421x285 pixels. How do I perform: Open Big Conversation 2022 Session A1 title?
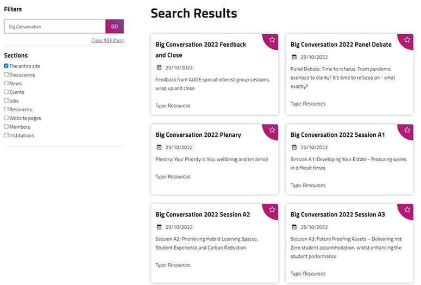click(337, 135)
